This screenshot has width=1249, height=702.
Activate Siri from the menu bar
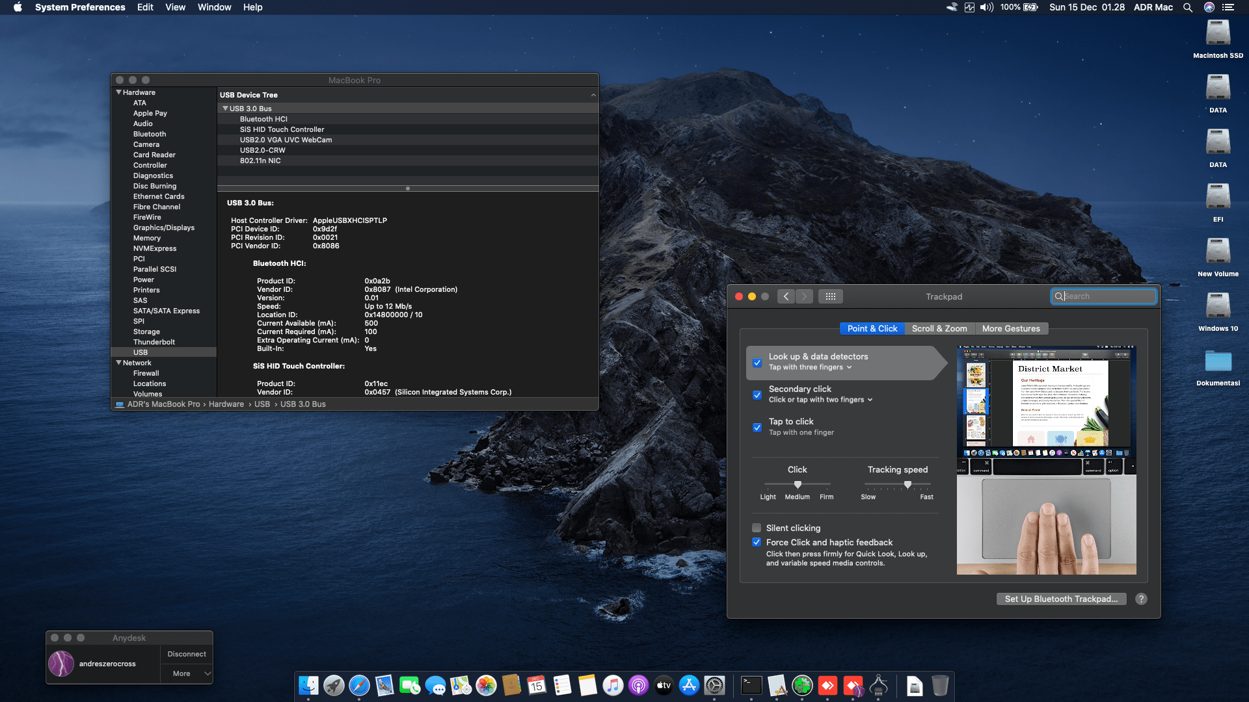(1209, 7)
